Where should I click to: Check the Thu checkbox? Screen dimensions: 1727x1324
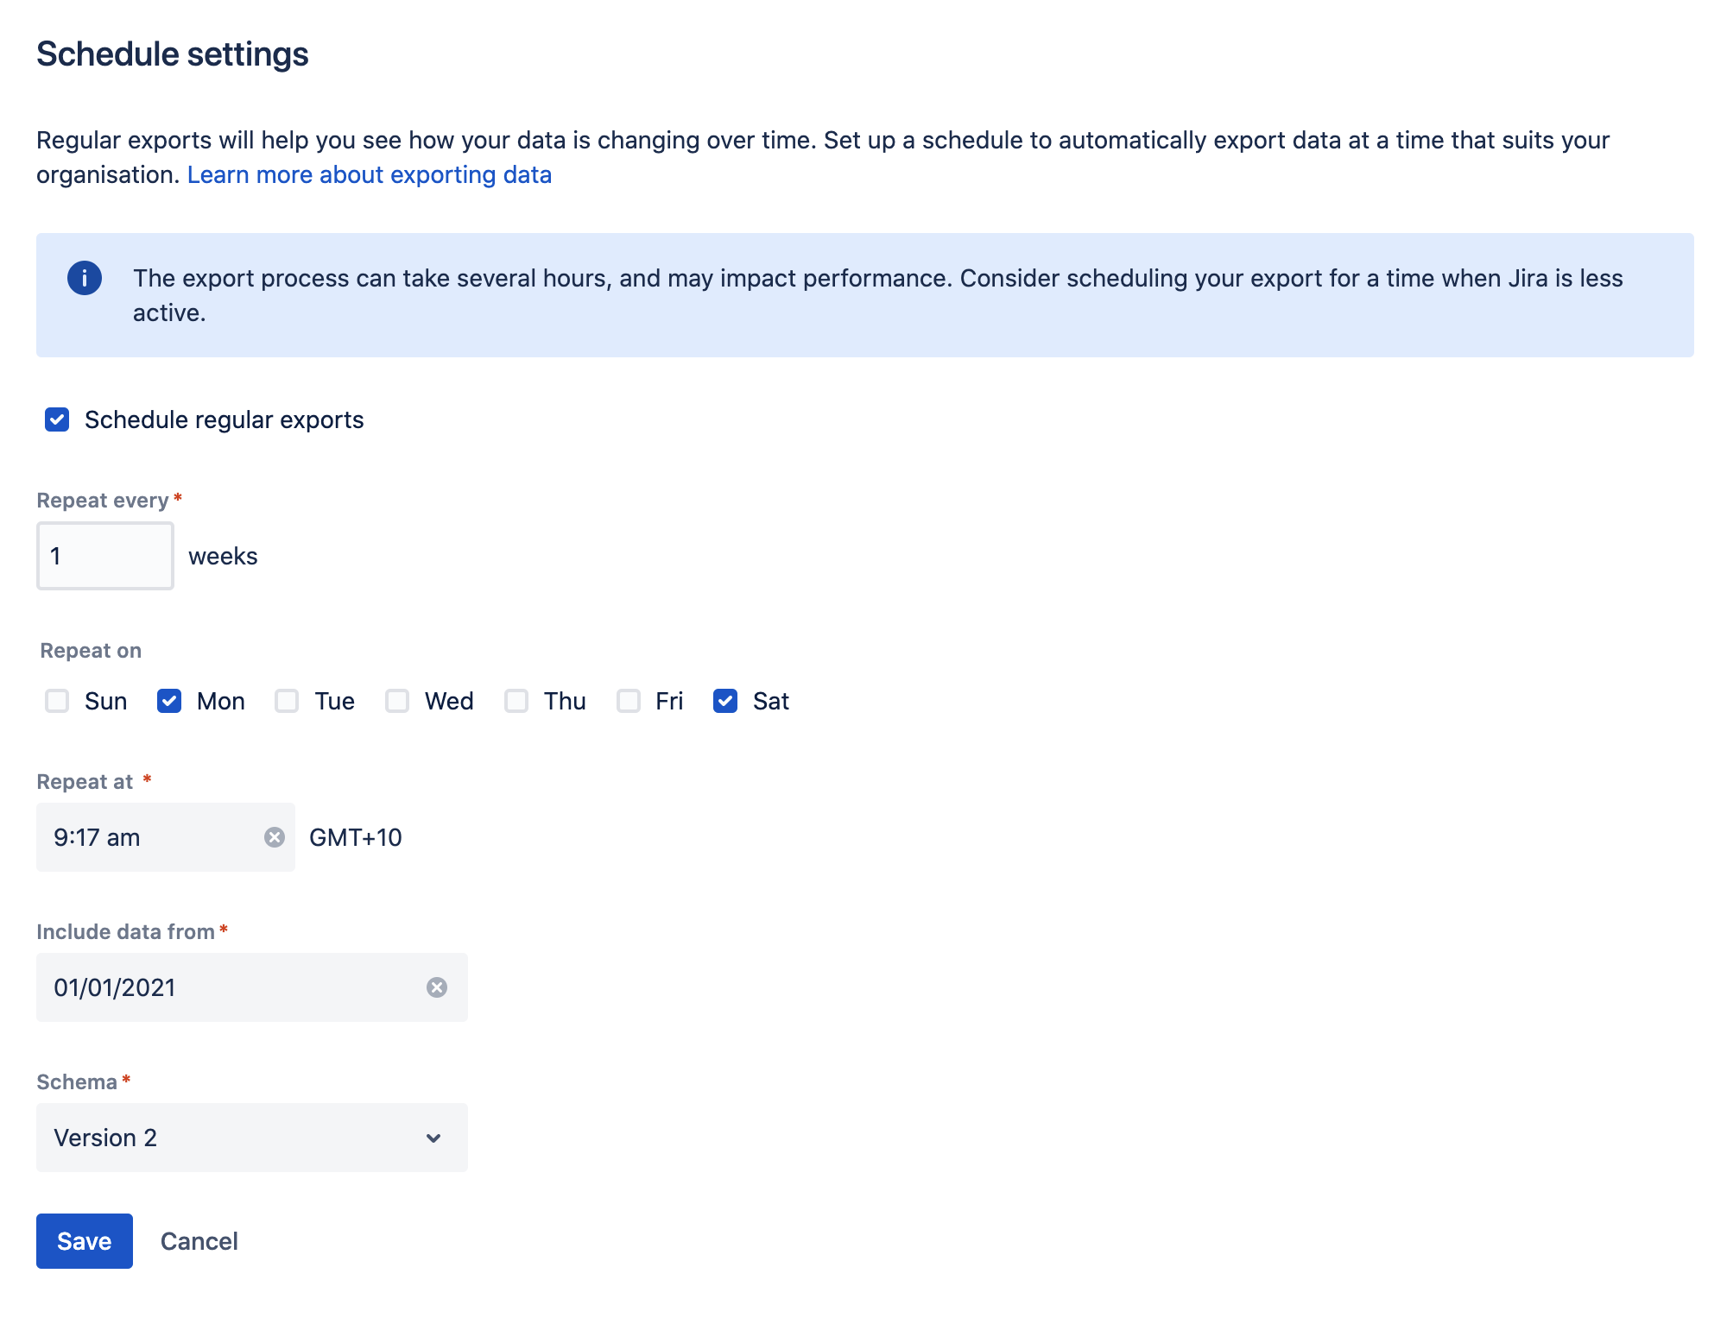click(x=516, y=701)
